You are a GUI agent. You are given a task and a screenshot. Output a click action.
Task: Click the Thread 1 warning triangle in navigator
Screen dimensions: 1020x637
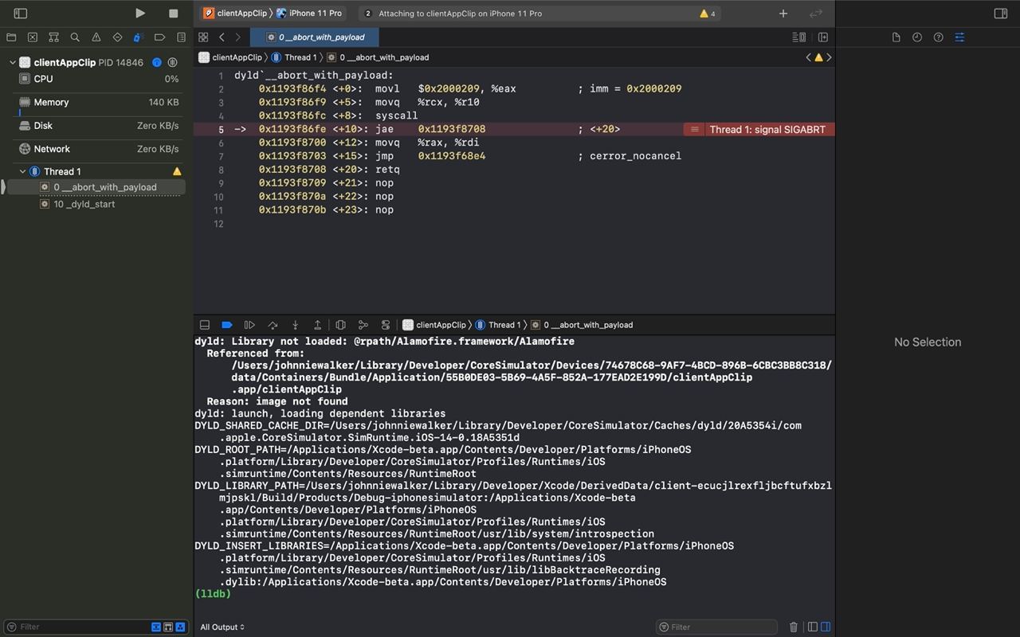click(x=177, y=171)
